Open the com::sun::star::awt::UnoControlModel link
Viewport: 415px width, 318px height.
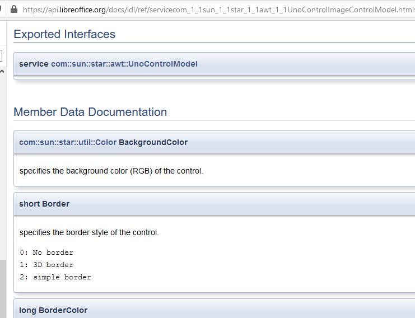(124, 64)
